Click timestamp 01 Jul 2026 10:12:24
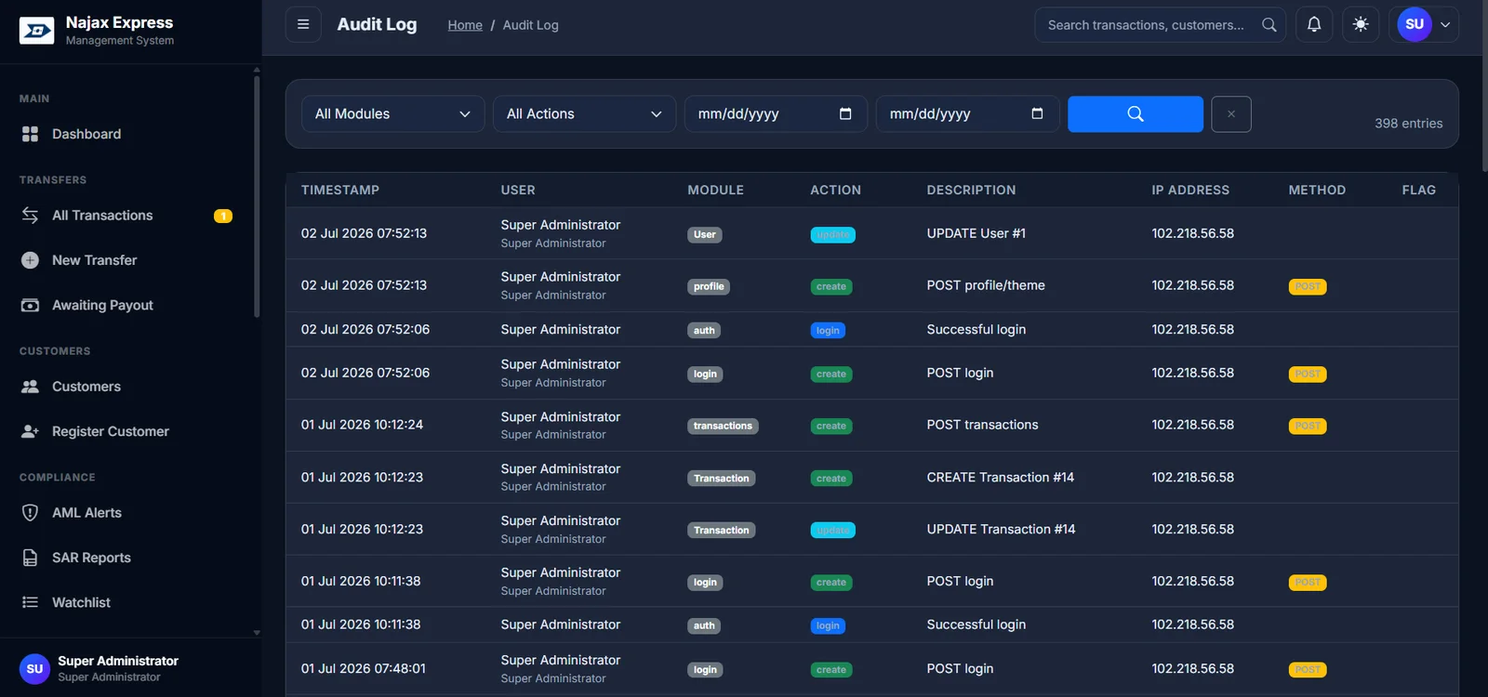 point(362,425)
